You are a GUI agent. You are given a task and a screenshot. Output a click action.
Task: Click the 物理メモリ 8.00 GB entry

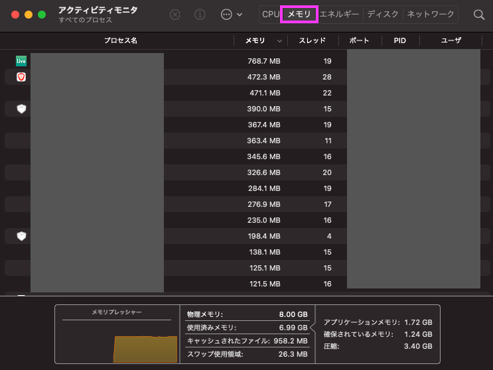[x=247, y=314]
